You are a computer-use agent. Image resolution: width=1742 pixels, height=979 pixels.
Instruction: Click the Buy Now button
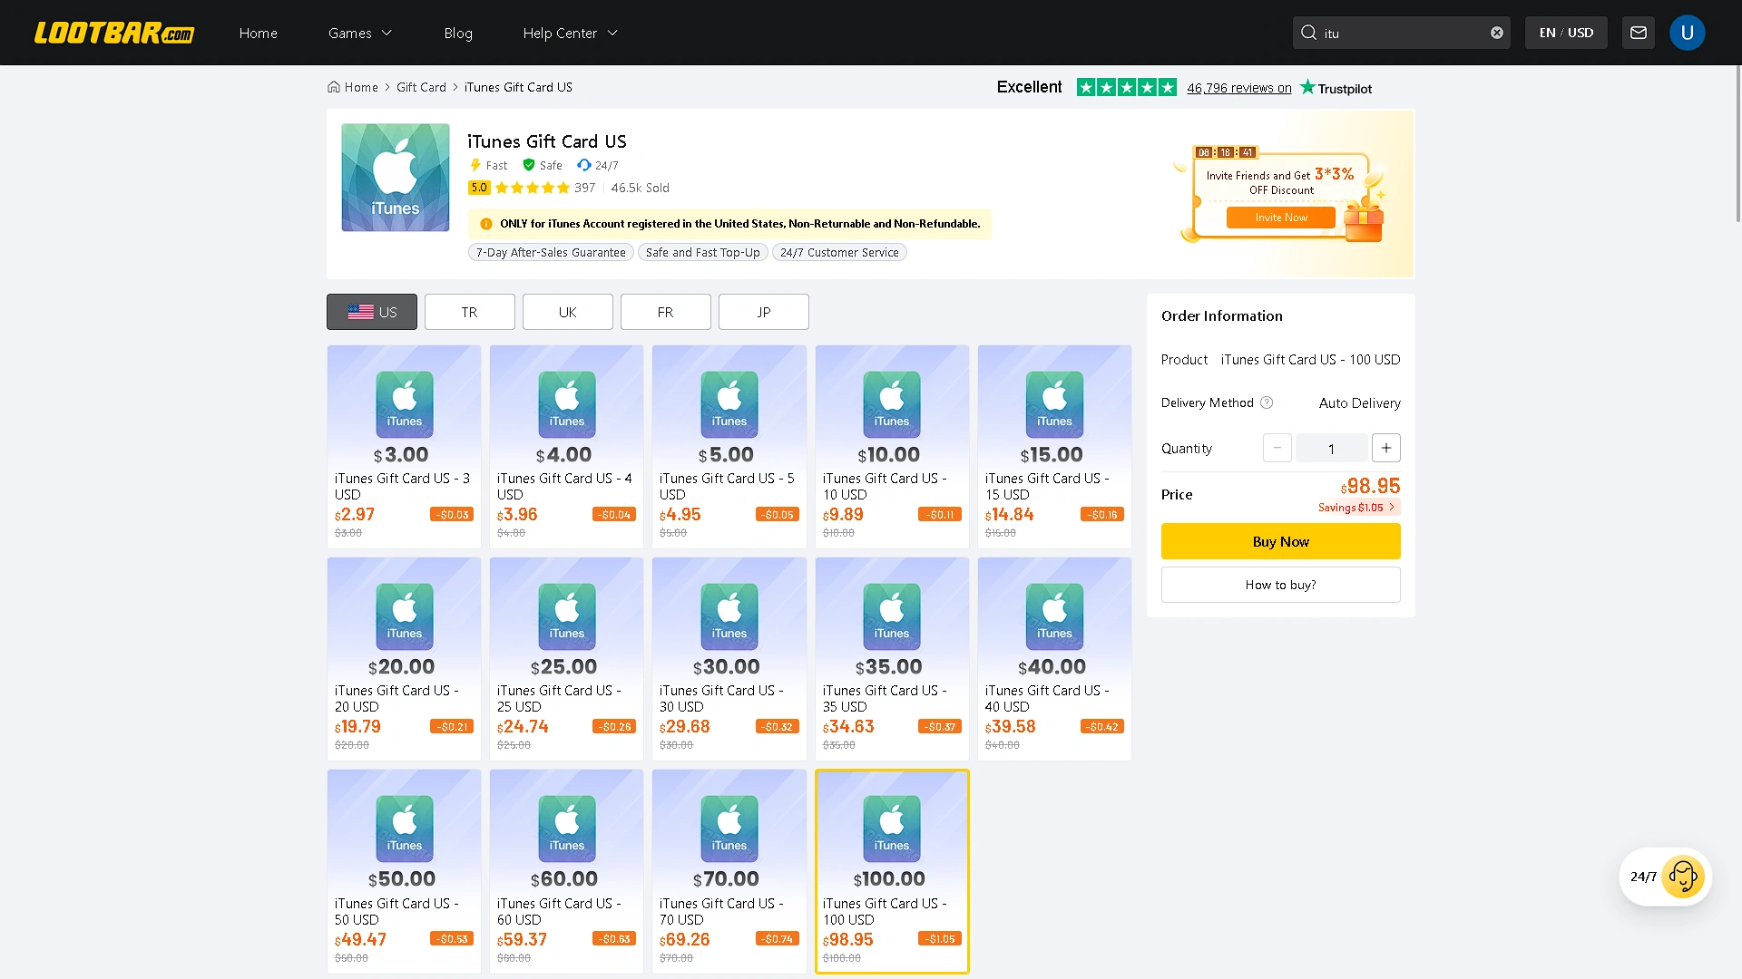1281,541
